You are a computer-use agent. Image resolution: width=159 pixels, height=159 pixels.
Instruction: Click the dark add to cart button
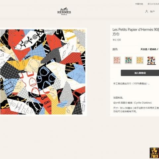click(140, 73)
